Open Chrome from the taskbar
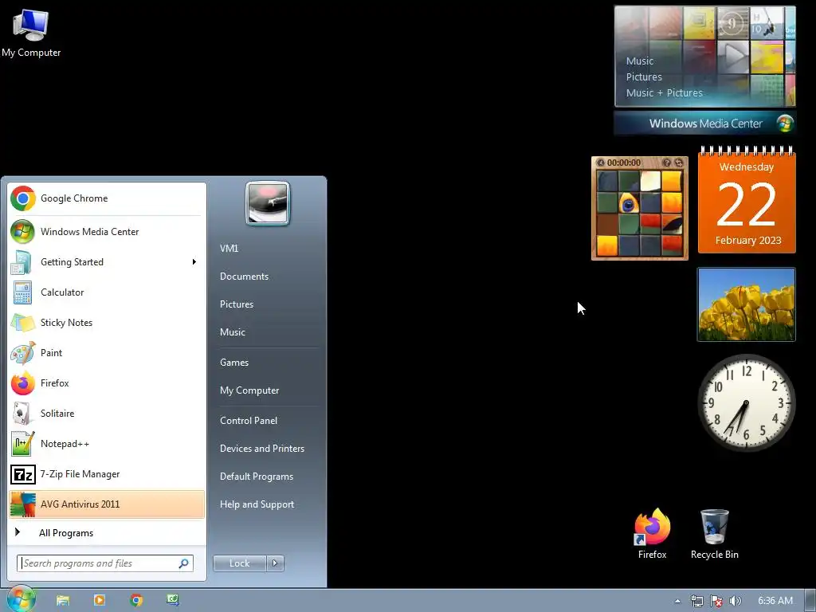Image resolution: width=816 pixels, height=612 pixels. click(136, 601)
